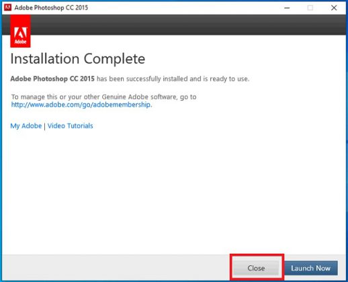
Task: Click the small Adobe icon in title bar
Action: point(7,7)
